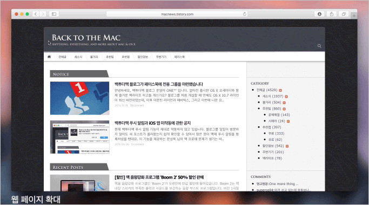The height and width of the screenshot is (205, 369).
Task: Open 추천팁 in the blog navigation bar
Action: point(110,57)
